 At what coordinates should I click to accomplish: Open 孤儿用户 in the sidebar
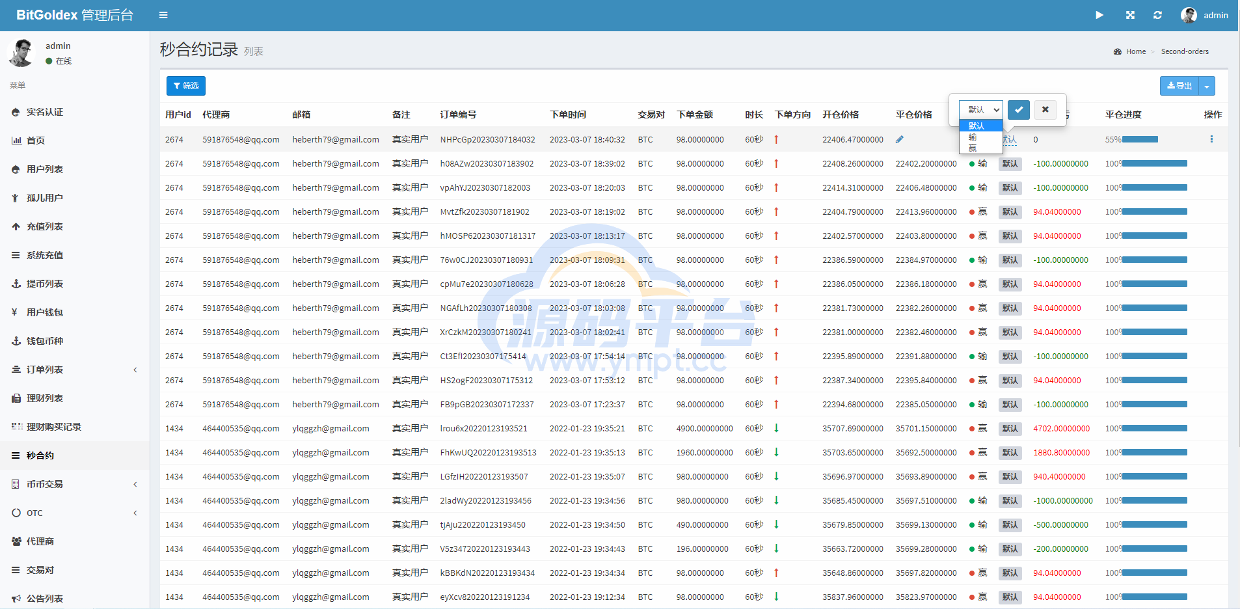pos(75,198)
